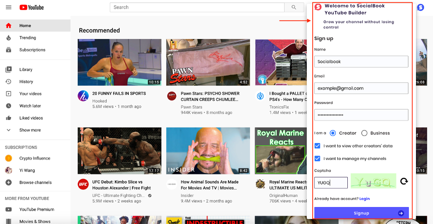433x224 pixels.
Task: Click the Captcha text input
Action: point(331,182)
